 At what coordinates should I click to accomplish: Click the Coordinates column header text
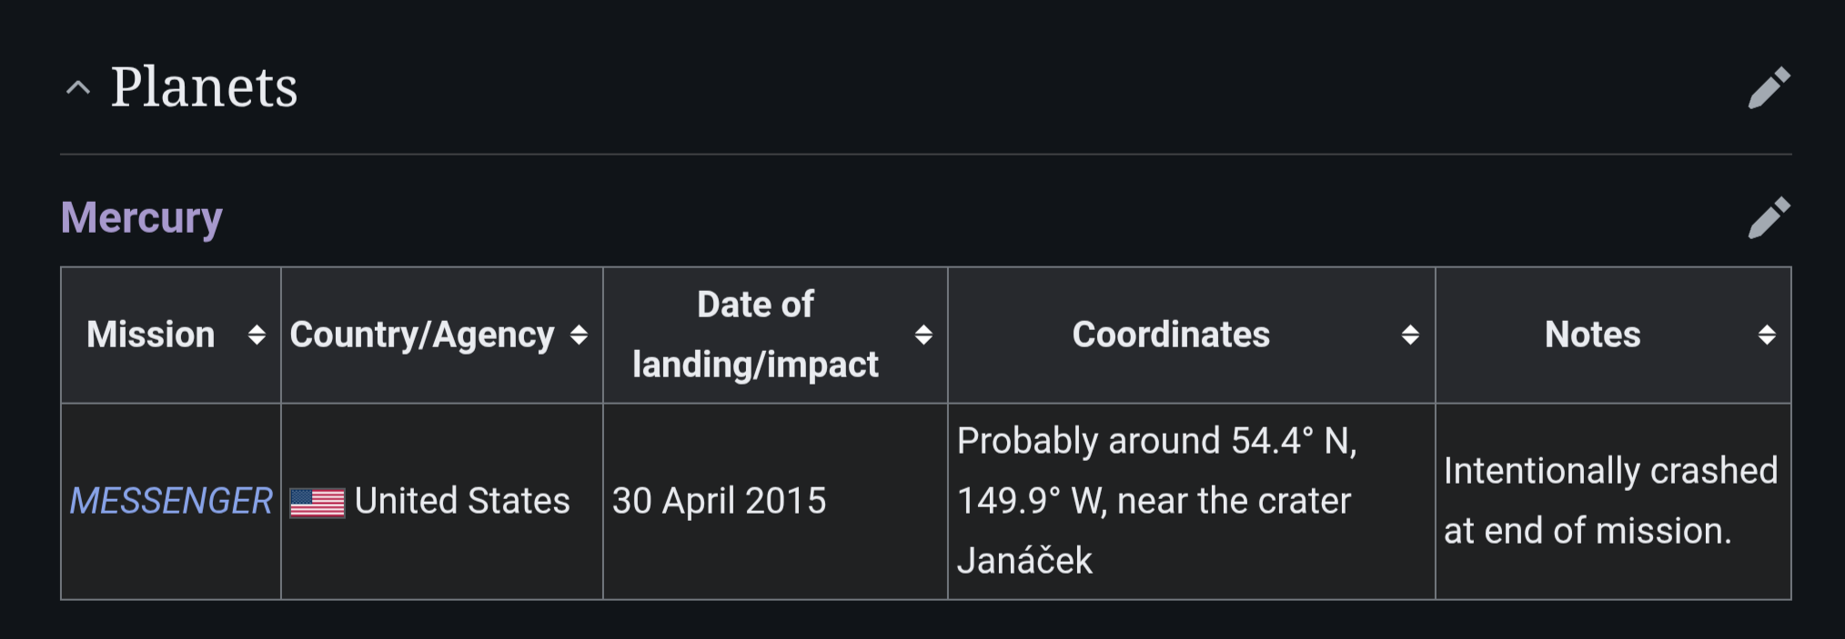point(1171,334)
